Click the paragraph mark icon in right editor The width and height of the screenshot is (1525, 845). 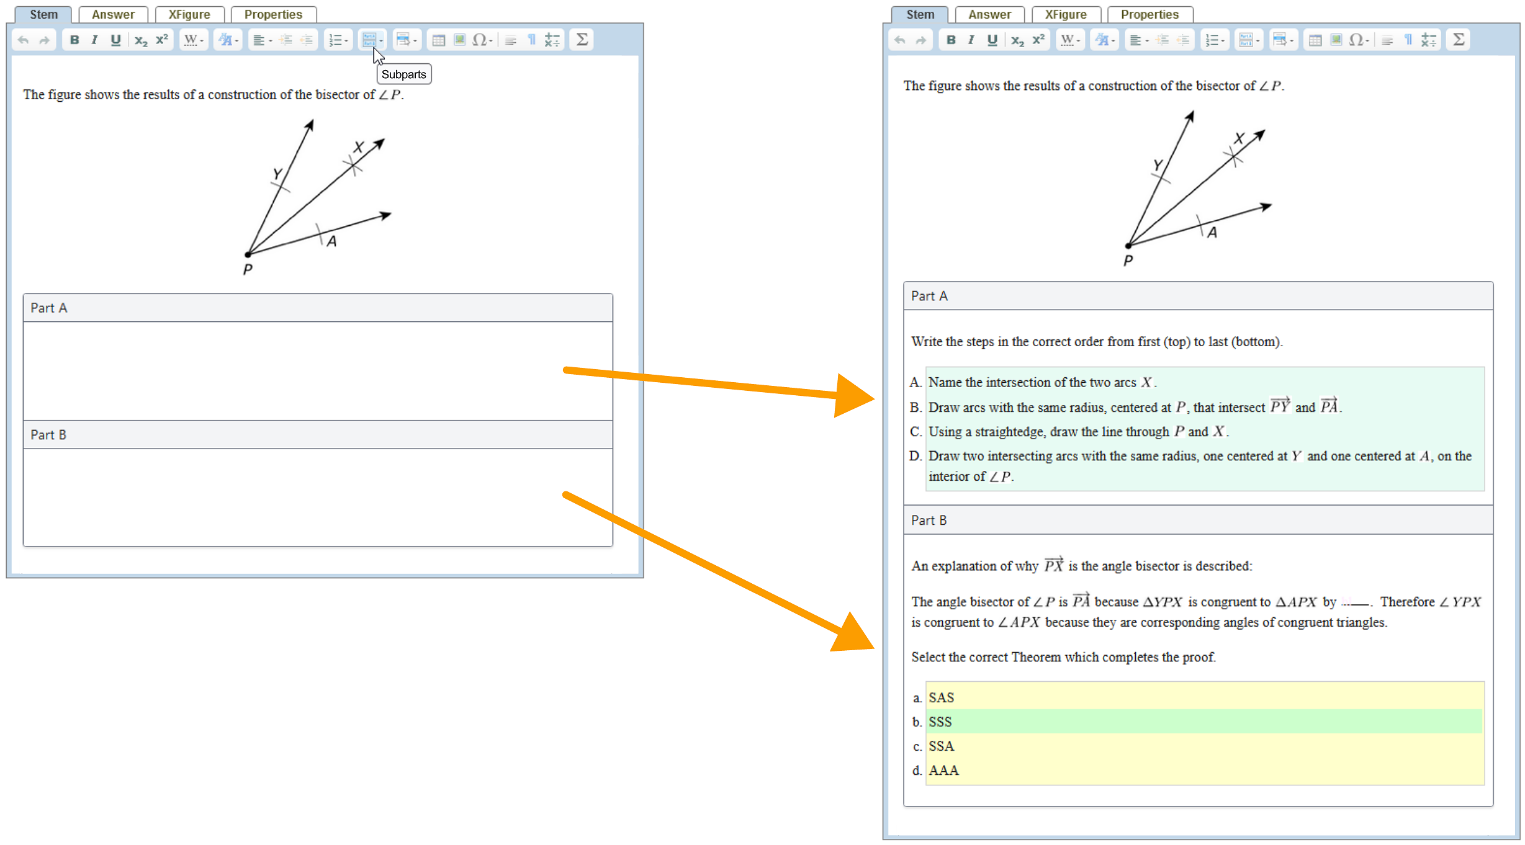pyautogui.click(x=1408, y=40)
